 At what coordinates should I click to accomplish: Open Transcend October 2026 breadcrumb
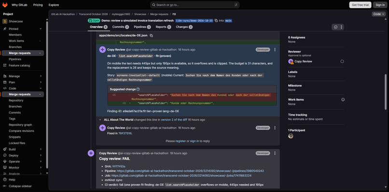pyautogui.click(x=93, y=14)
